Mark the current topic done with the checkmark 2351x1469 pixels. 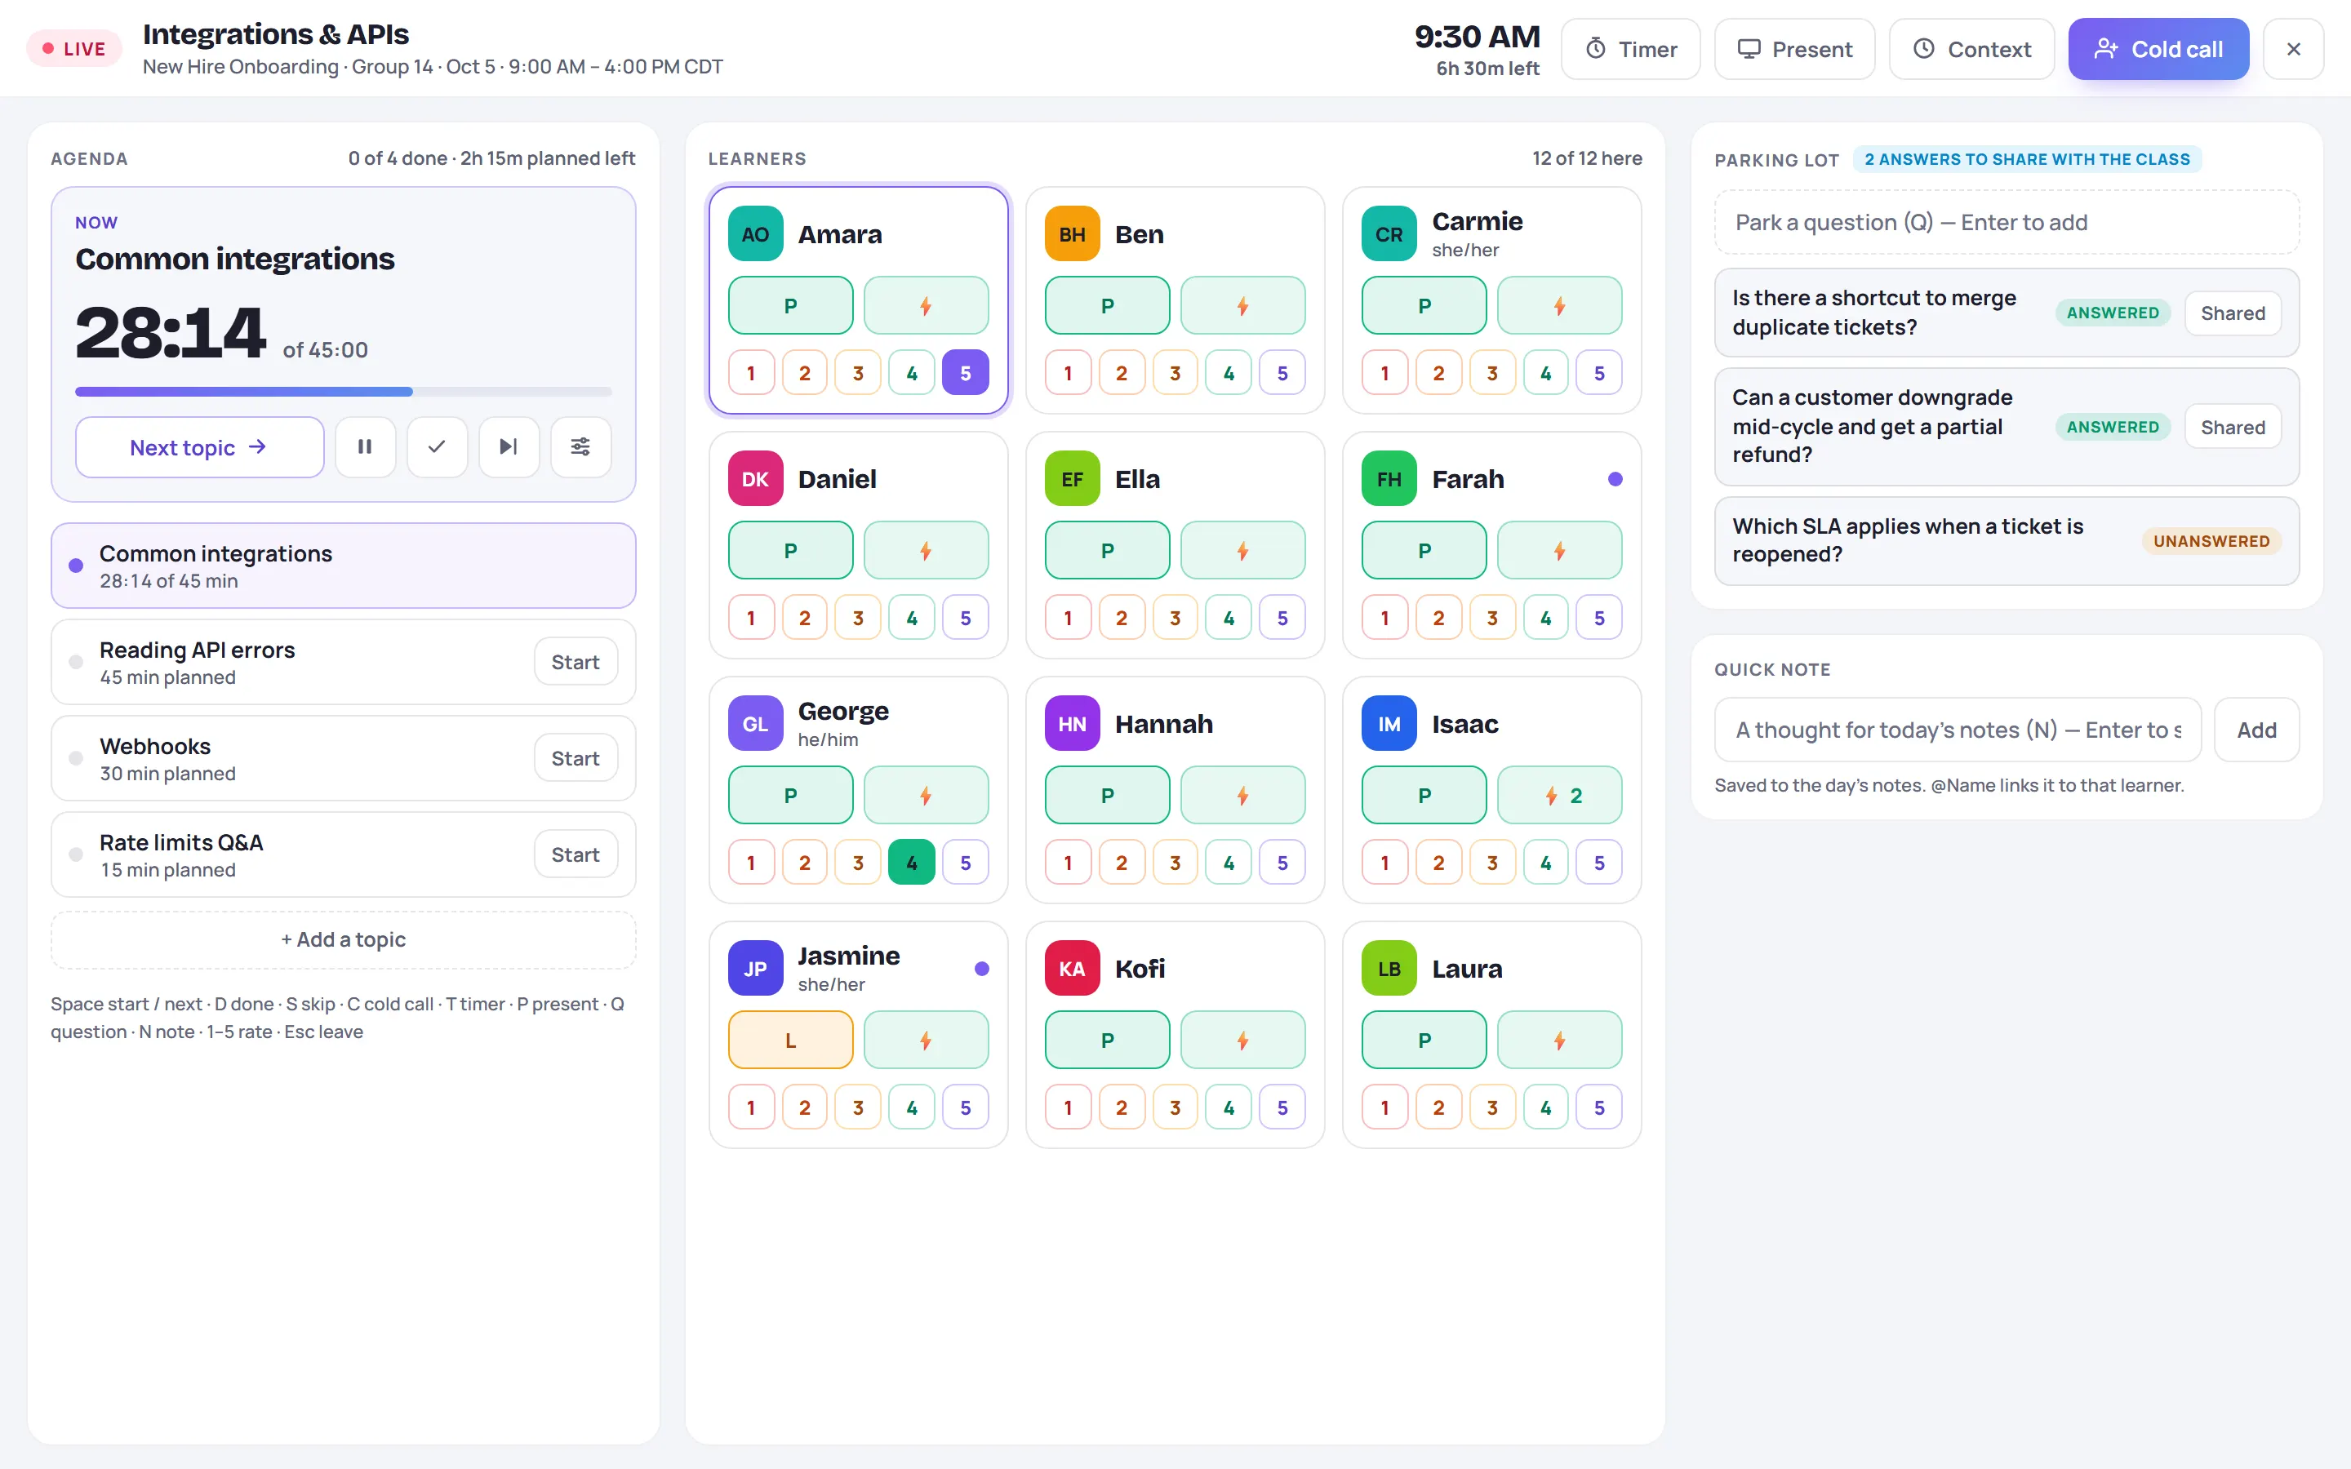point(438,447)
